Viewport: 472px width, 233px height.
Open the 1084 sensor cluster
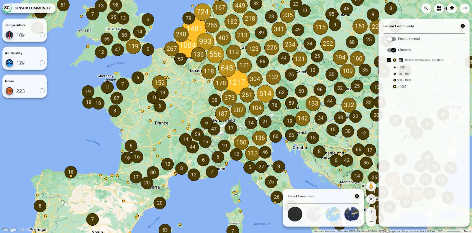point(188,45)
